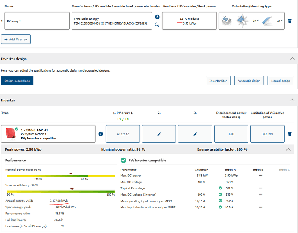Click the PV module info icon
The width and height of the screenshot is (298, 233).
point(157,17)
